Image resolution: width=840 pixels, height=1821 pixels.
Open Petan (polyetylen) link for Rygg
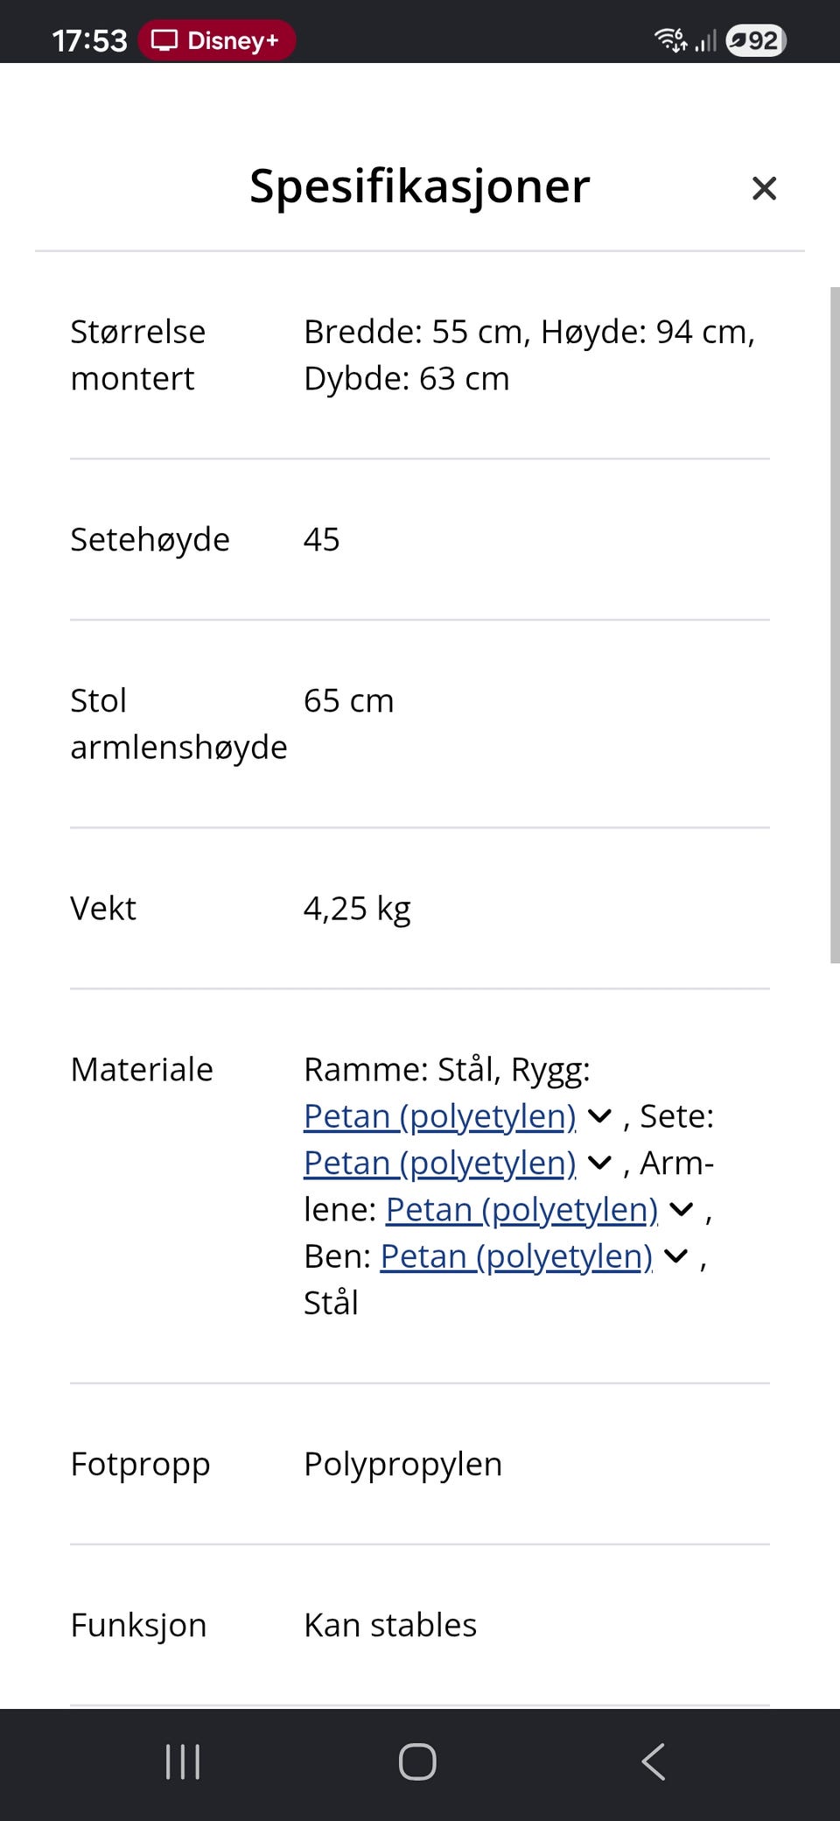coord(440,1116)
